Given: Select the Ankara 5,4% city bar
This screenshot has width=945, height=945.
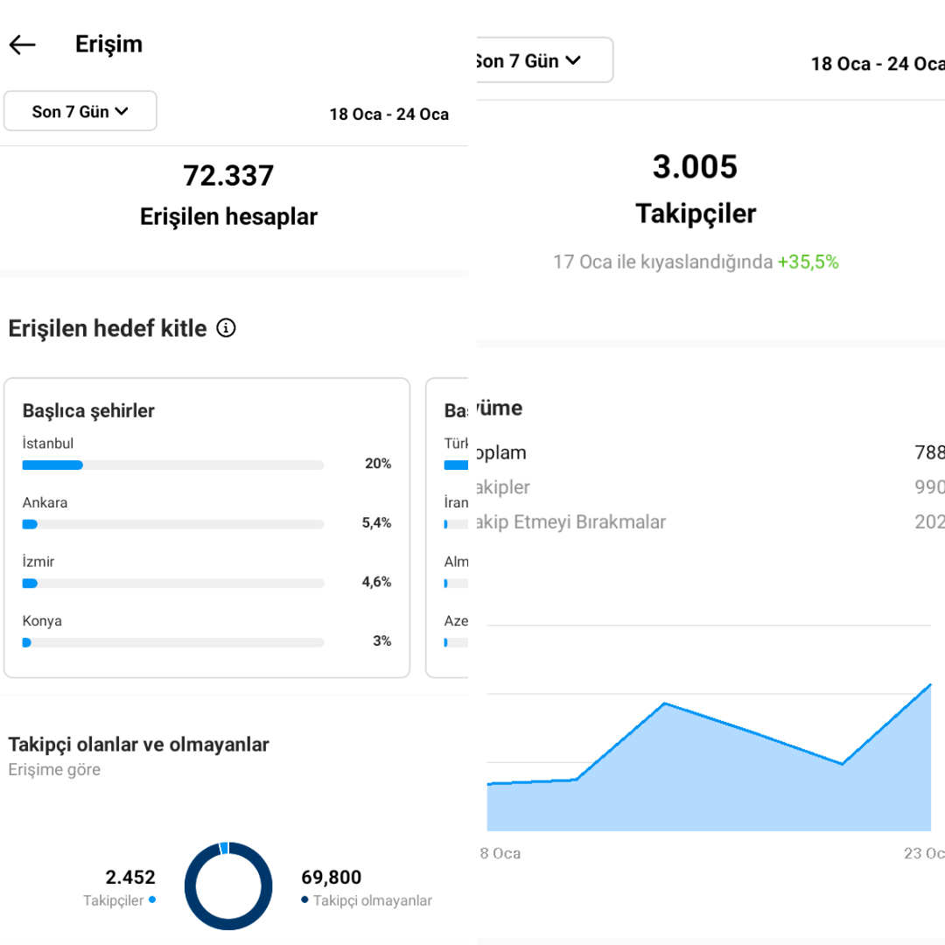Looking at the screenshot, I should click(x=173, y=524).
